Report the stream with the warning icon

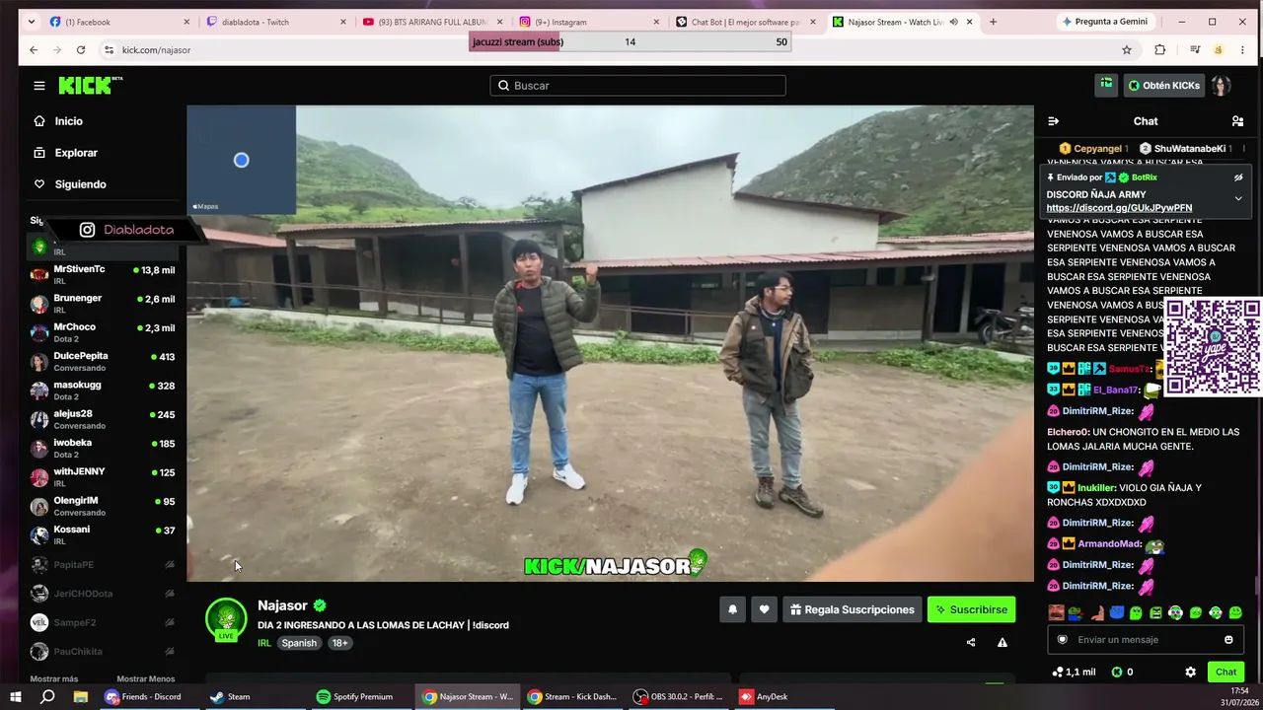[1003, 642]
